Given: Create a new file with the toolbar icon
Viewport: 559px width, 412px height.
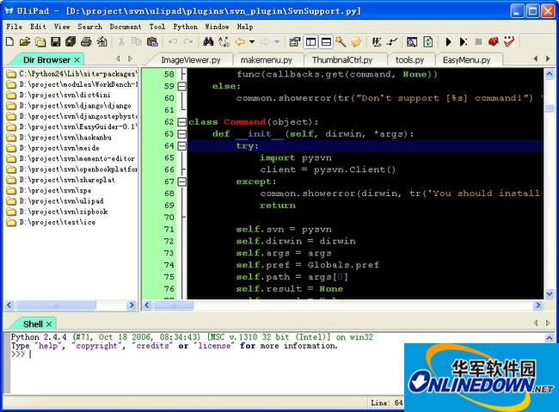Looking at the screenshot, I should (10, 42).
